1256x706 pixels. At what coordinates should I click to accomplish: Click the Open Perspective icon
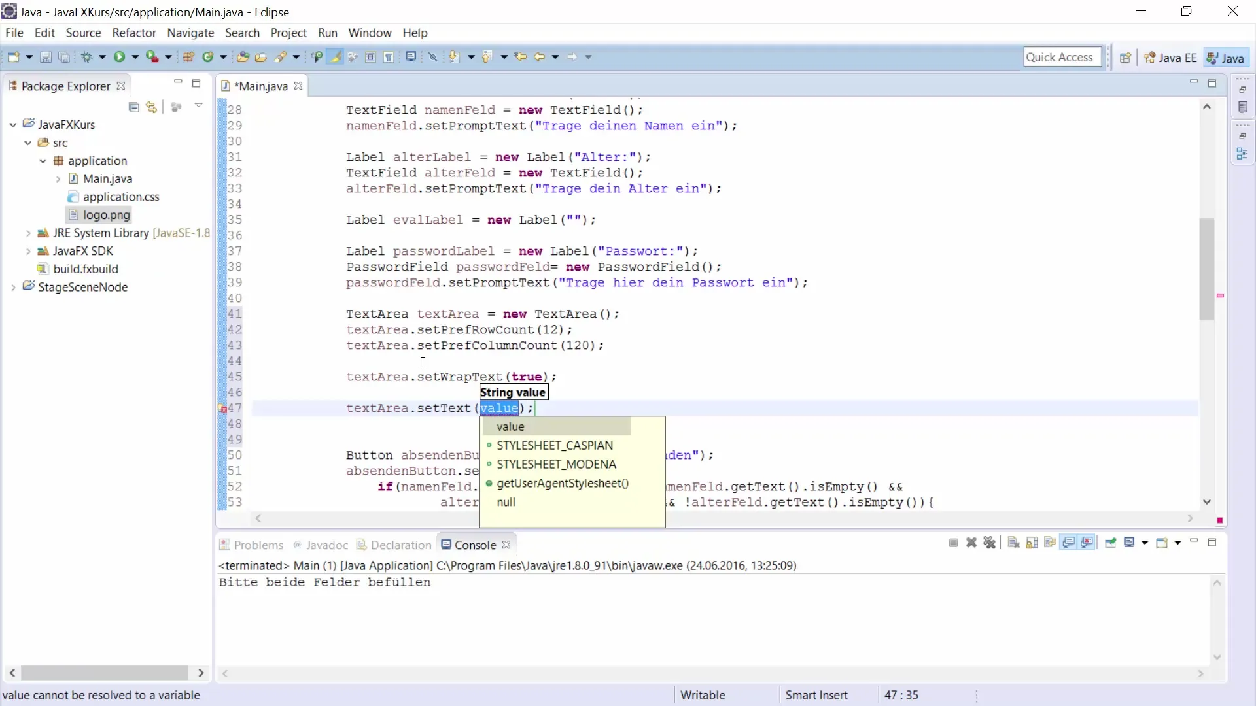pyautogui.click(x=1125, y=58)
